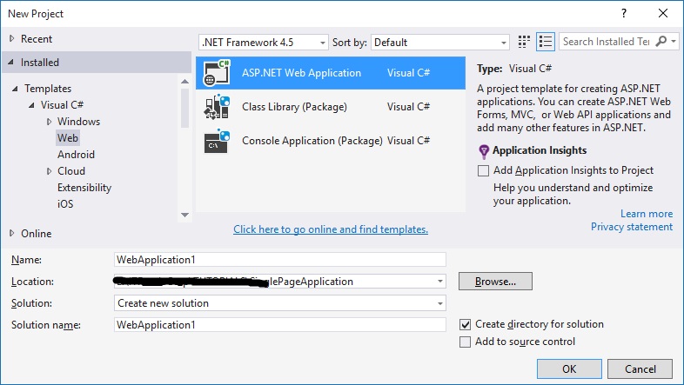Click the Cancel button
The height and width of the screenshot is (385, 684).
click(640, 369)
